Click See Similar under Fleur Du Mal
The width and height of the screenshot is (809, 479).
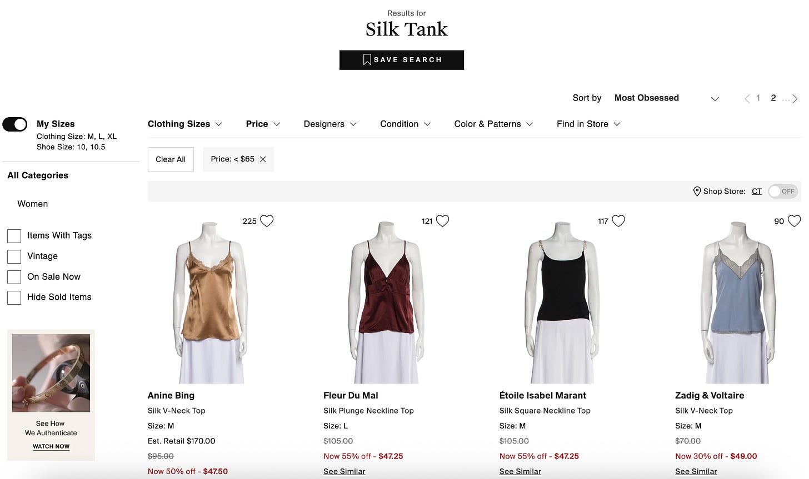coord(344,471)
